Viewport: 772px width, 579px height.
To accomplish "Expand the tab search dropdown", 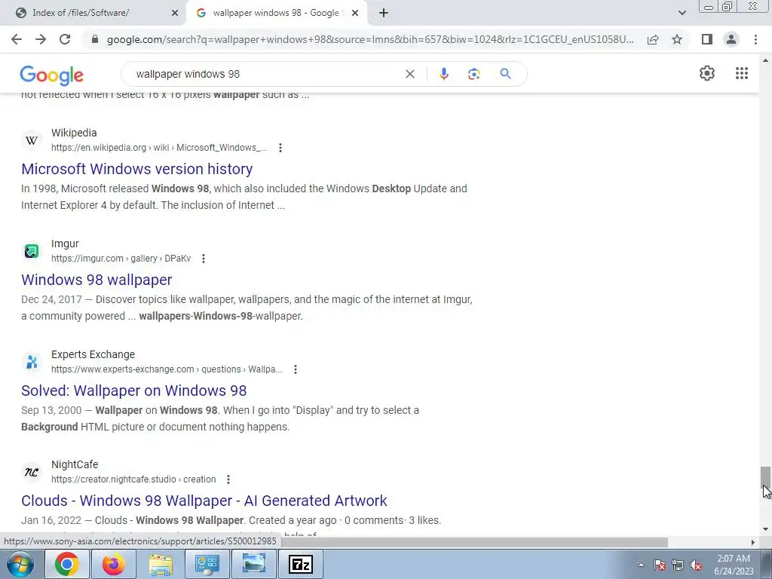I will pyautogui.click(x=682, y=13).
